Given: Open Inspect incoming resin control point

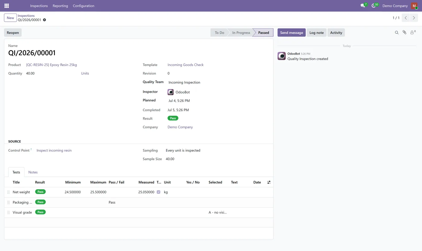Looking at the screenshot, I should [54, 150].
